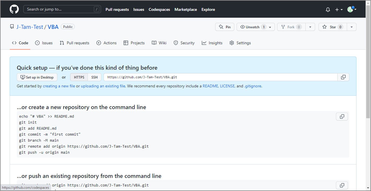Screen dimensions: 371x191
Task: Copy the push existing repository commands
Action: pyautogui.click(x=342, y=185)
